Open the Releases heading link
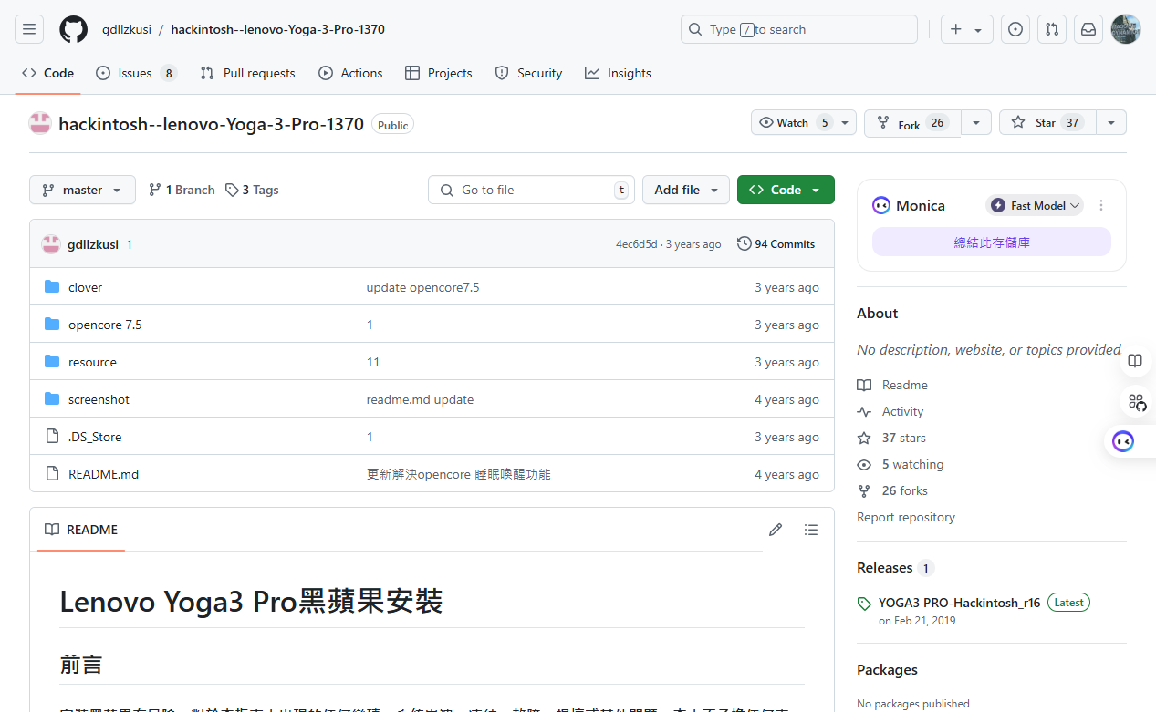 pos(895,567)
